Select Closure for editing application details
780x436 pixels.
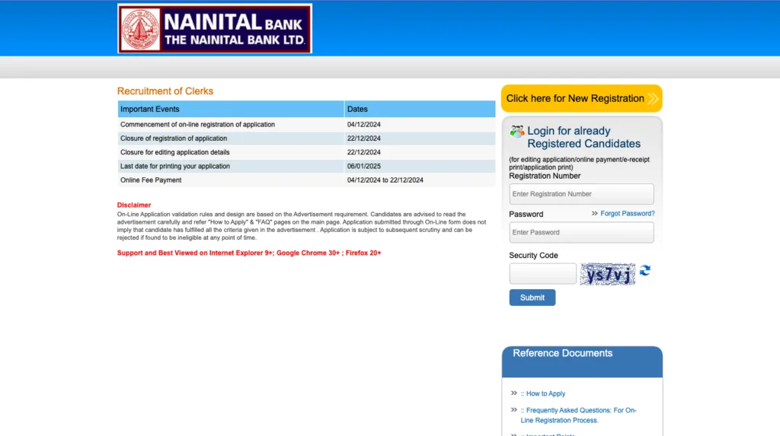[x=175, y=152]
